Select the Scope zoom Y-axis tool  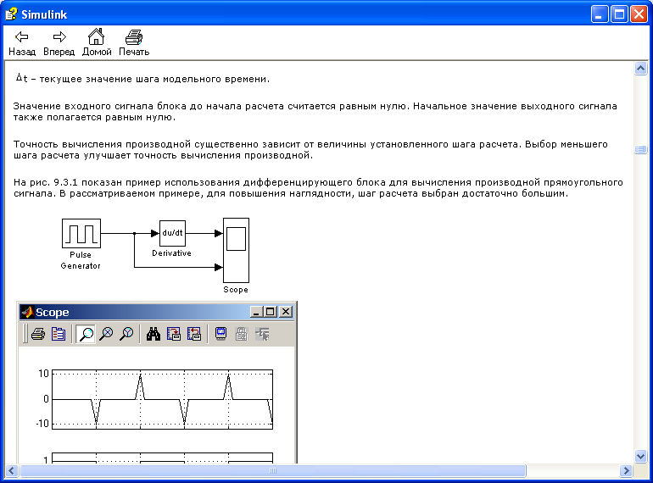126,334
